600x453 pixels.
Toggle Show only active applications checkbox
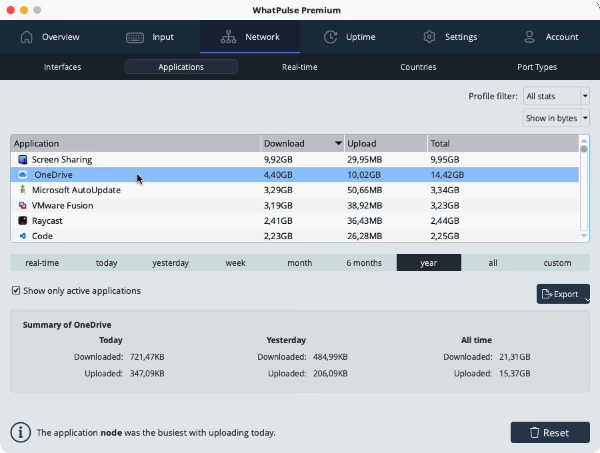tap(16, 290)
